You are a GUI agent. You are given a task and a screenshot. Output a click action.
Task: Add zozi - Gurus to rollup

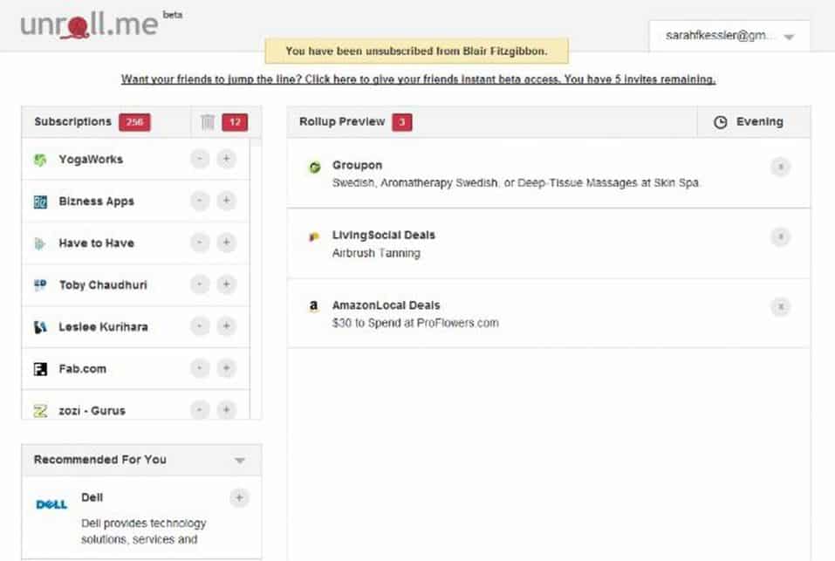click(226, 410)
